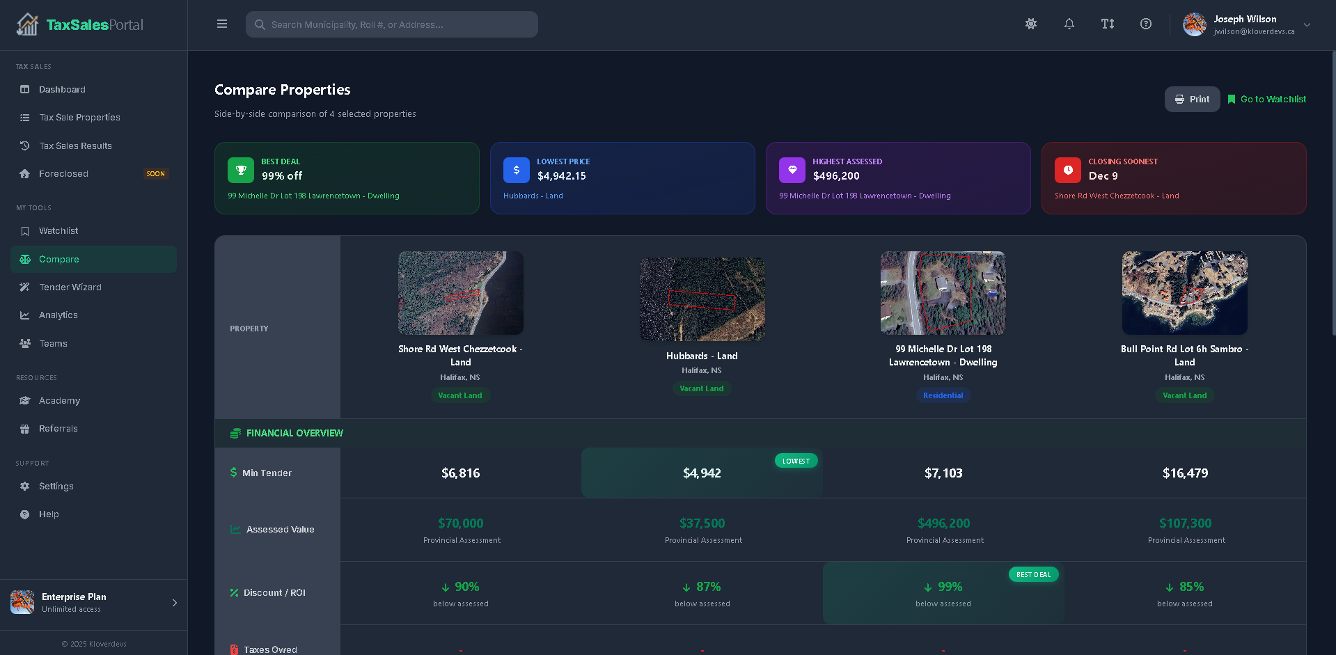This screenshot has height=655, width=1336.
Task: Select the Analytics sidebar icon
Action: [24, 315]
